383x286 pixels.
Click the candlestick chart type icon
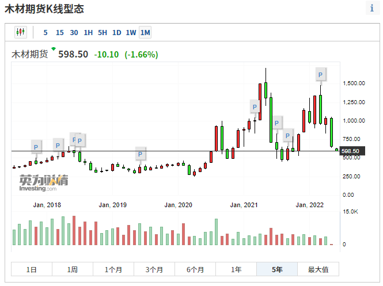[21, 32]
